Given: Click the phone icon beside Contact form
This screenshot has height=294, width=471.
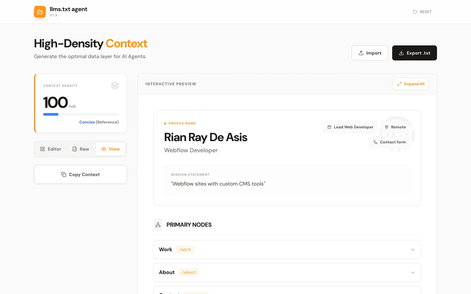Looking at the screenshot, I should [x=375, y=142].
